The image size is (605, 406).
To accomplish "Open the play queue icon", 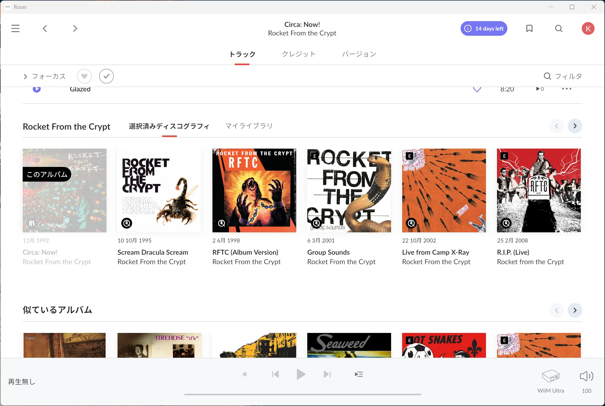I will point(359,374).
